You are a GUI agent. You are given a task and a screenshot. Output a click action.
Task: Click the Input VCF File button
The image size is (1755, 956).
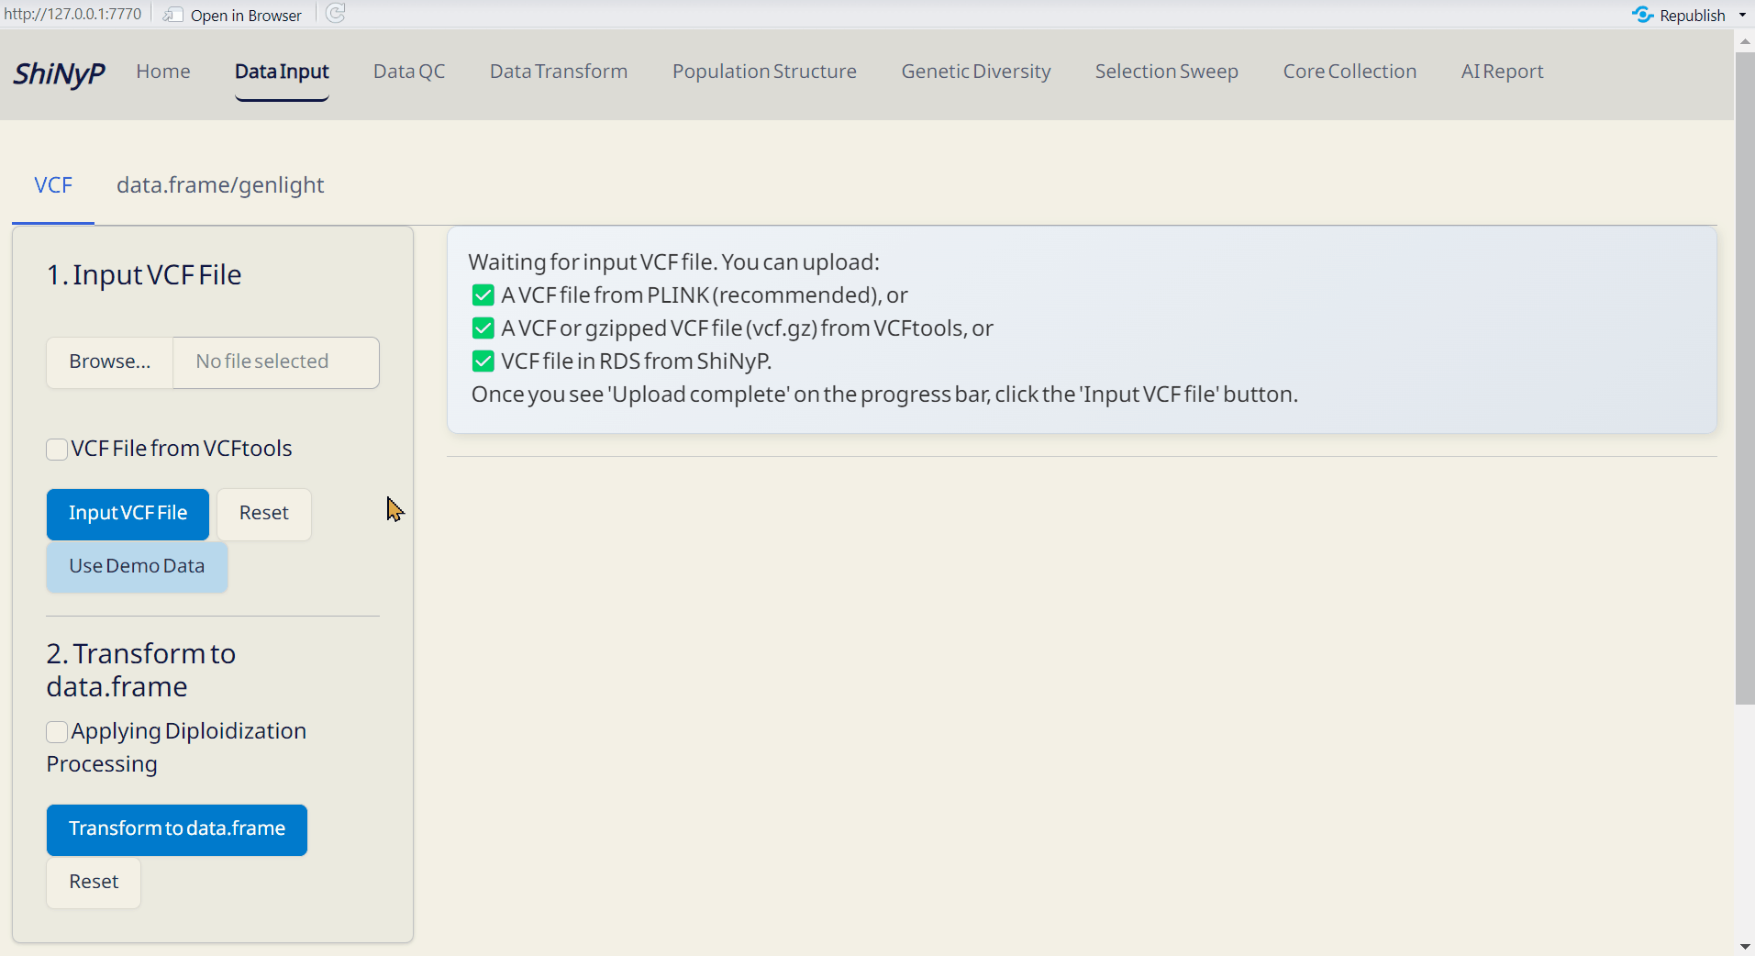tap(128, 514)
